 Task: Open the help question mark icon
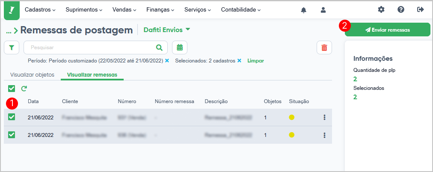coord(400,10)
